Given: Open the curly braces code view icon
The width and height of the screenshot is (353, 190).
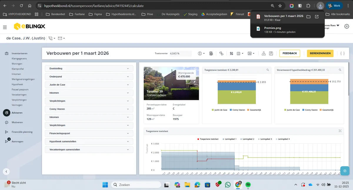Looking at the screenshot, I should tap(342, 53).
